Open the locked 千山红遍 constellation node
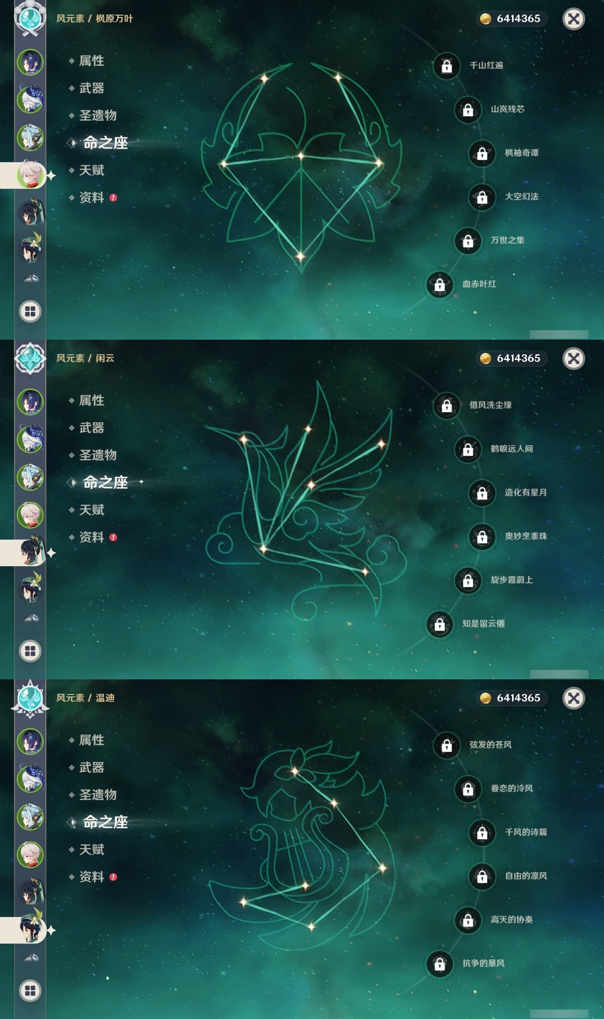 tap(446, 66)
